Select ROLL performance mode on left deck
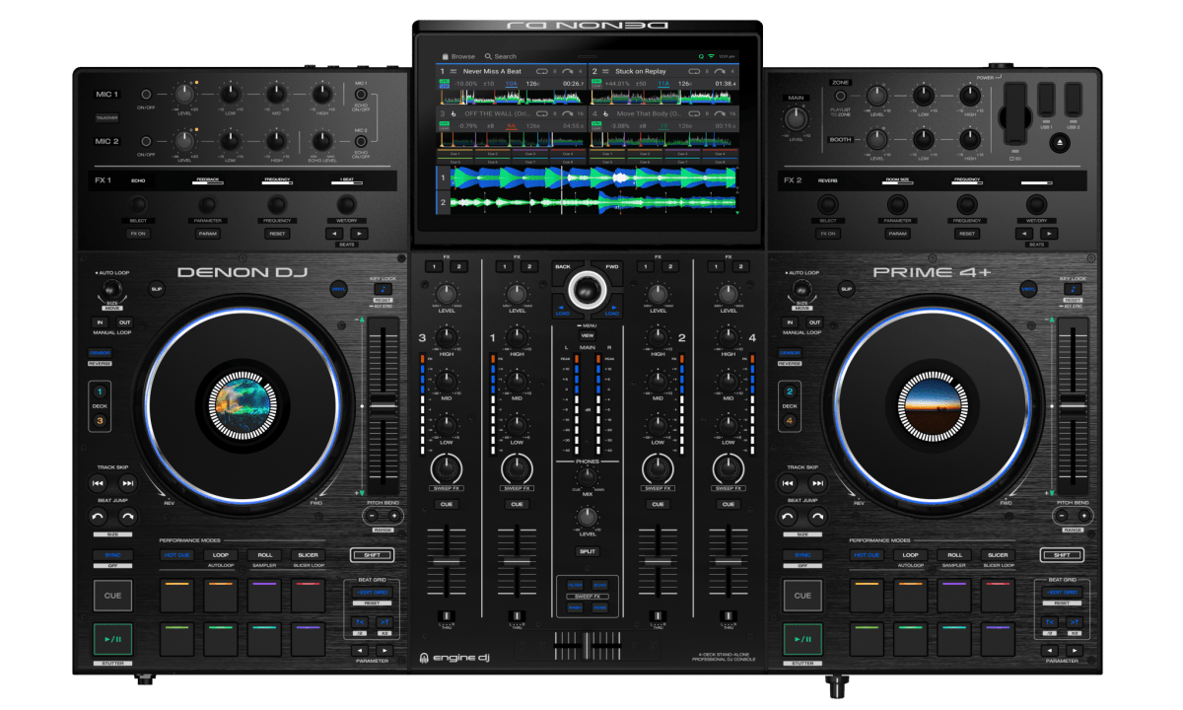 [265, 555]
